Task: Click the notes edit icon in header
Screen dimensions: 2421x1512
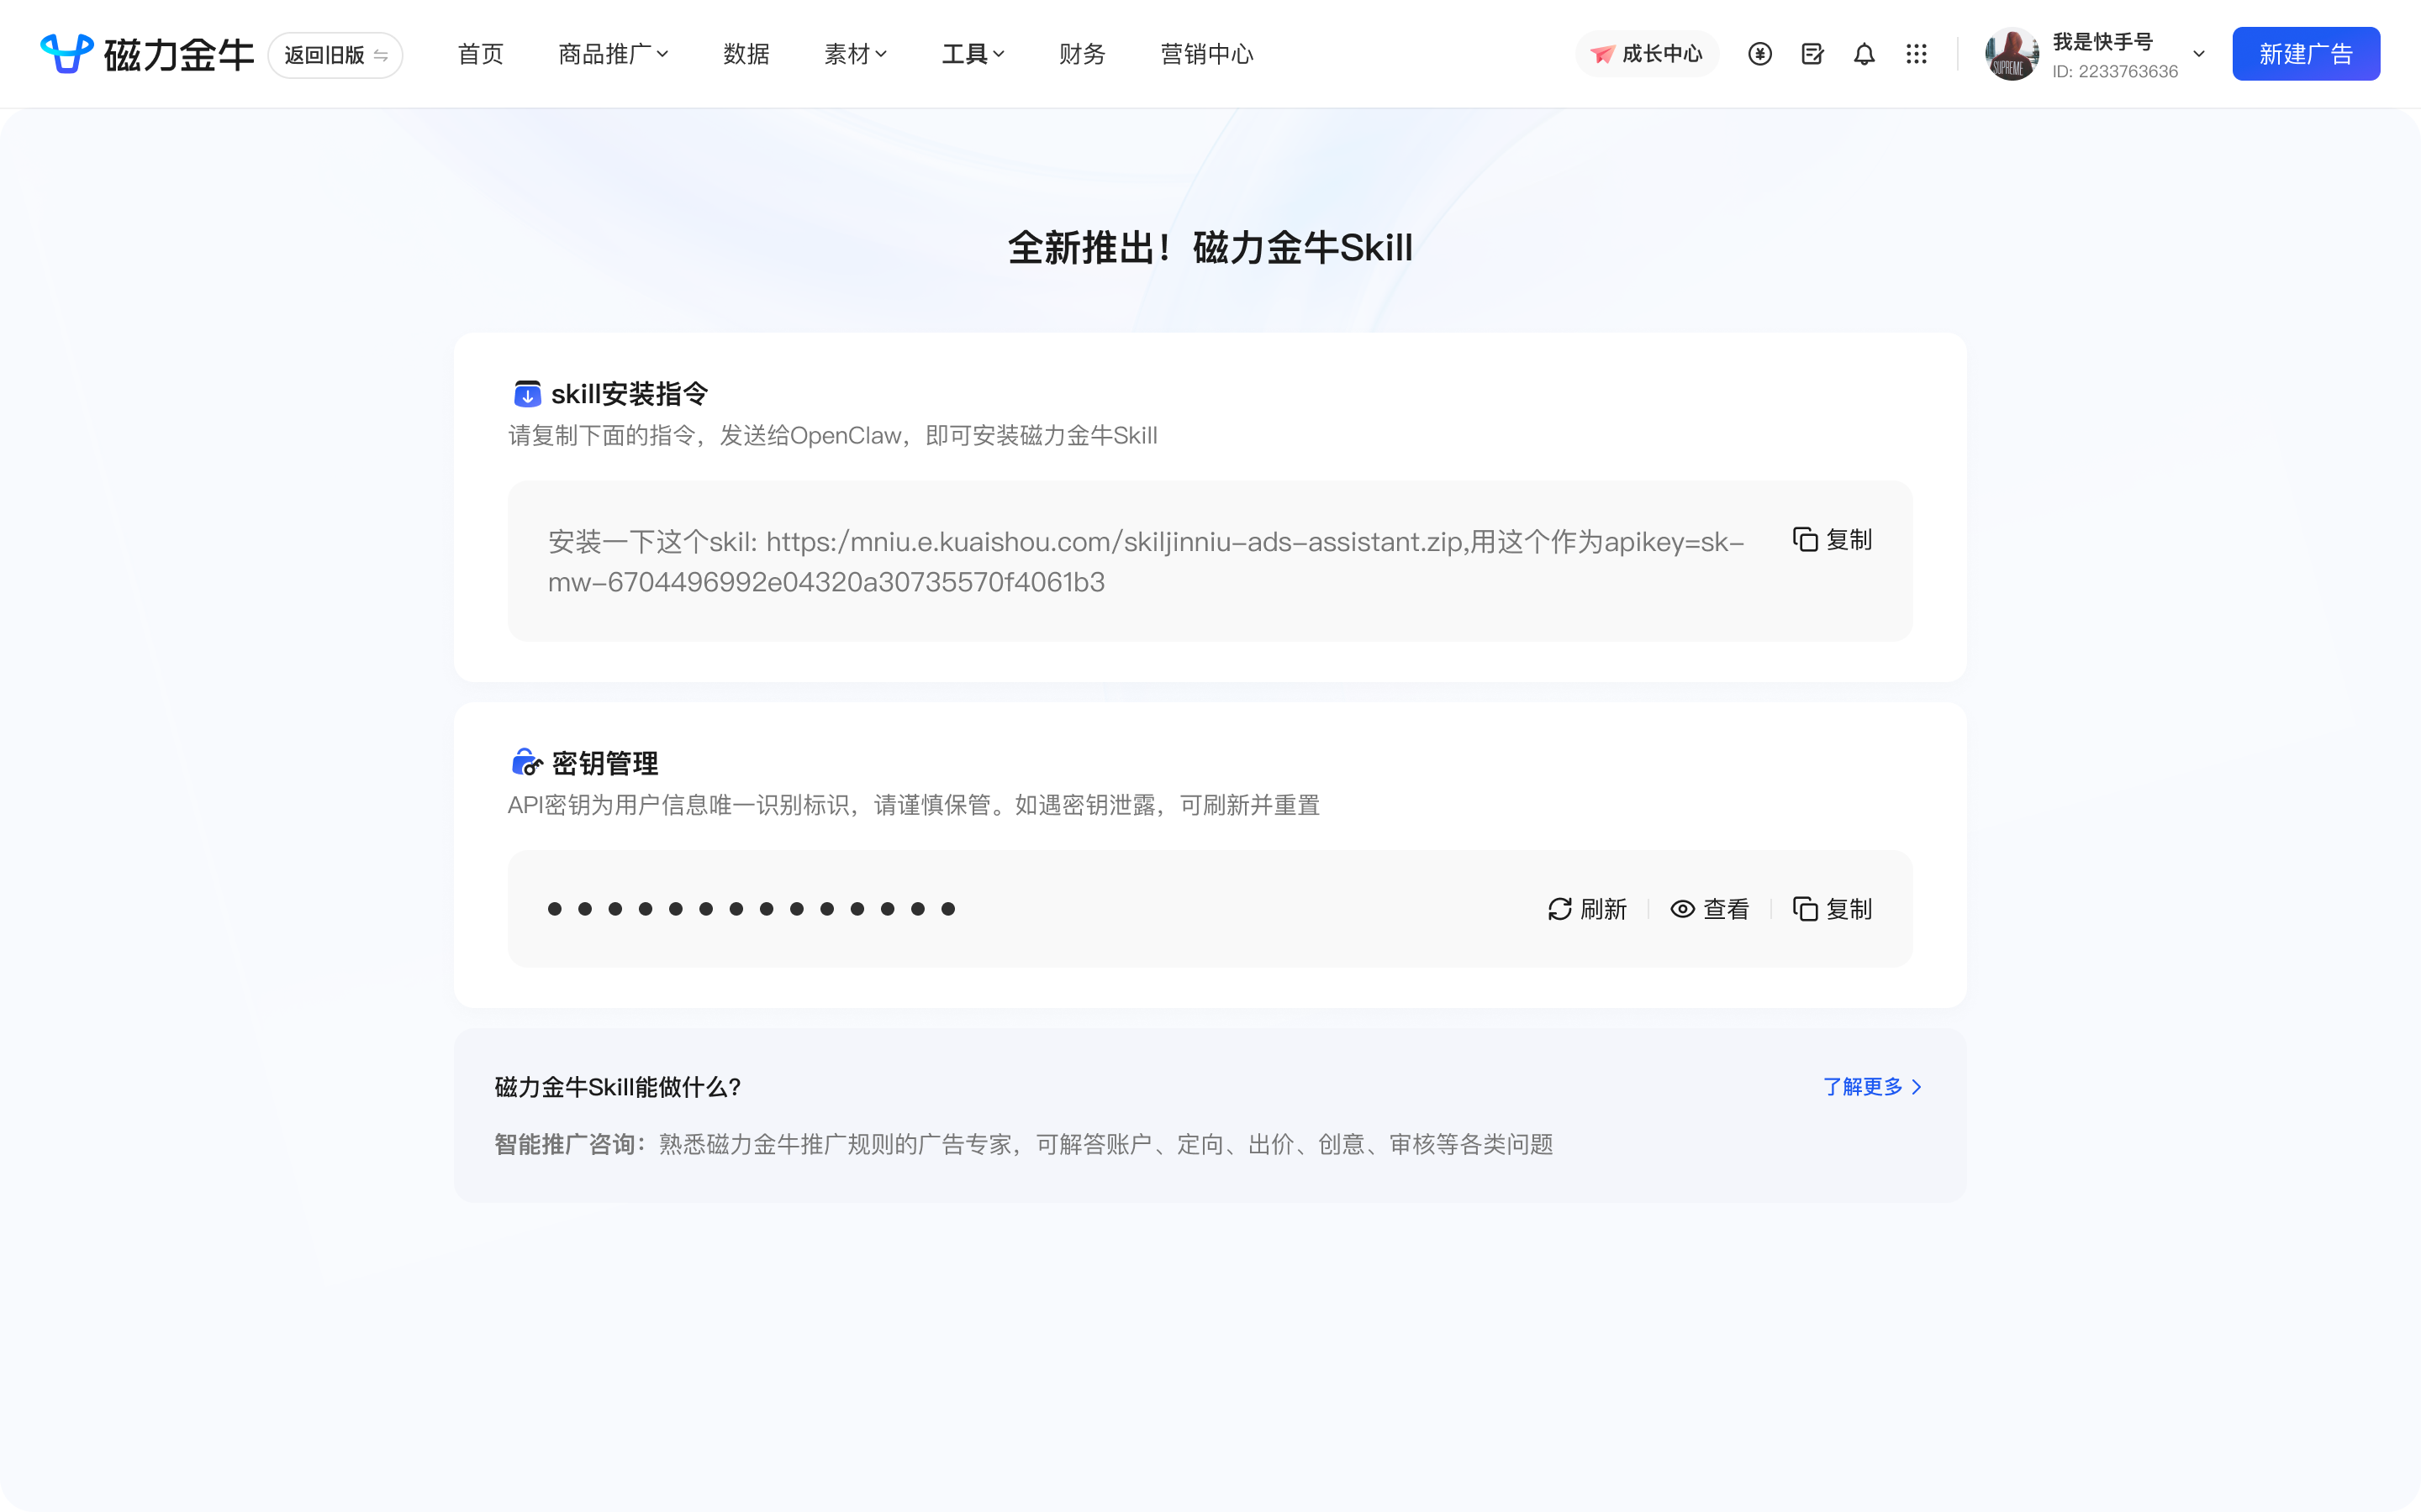Action: (1812, 54)
